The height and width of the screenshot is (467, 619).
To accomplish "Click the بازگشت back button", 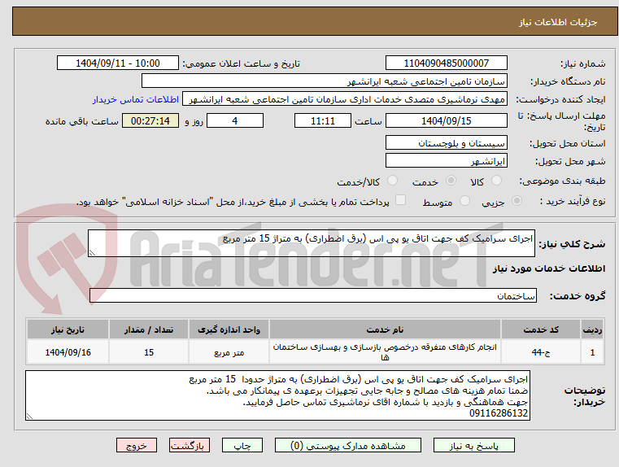I will tap(189, 445).
